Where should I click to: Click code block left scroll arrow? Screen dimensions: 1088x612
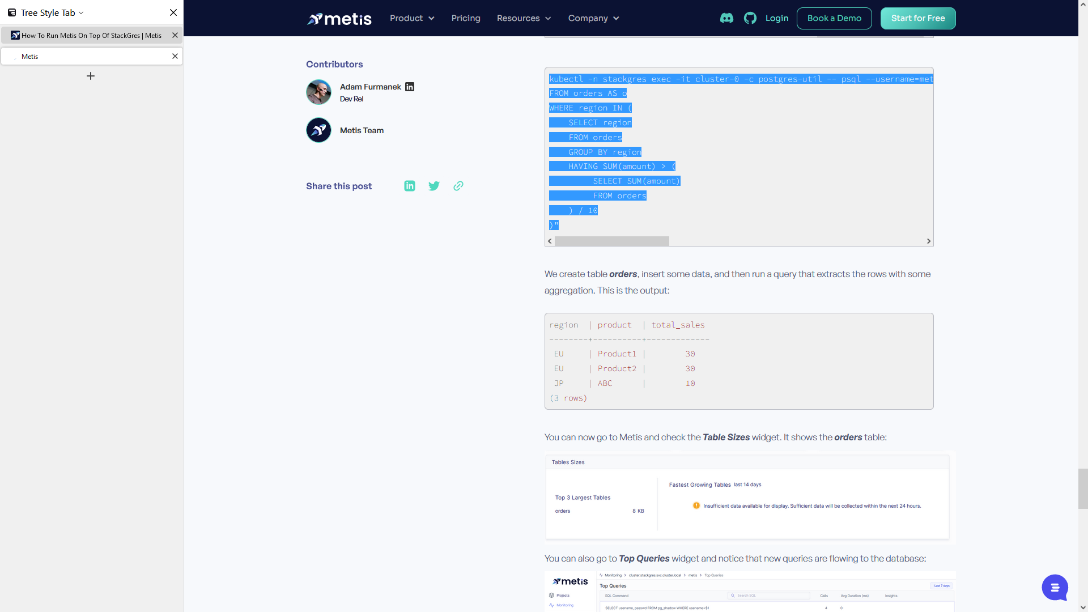(550, 241)
